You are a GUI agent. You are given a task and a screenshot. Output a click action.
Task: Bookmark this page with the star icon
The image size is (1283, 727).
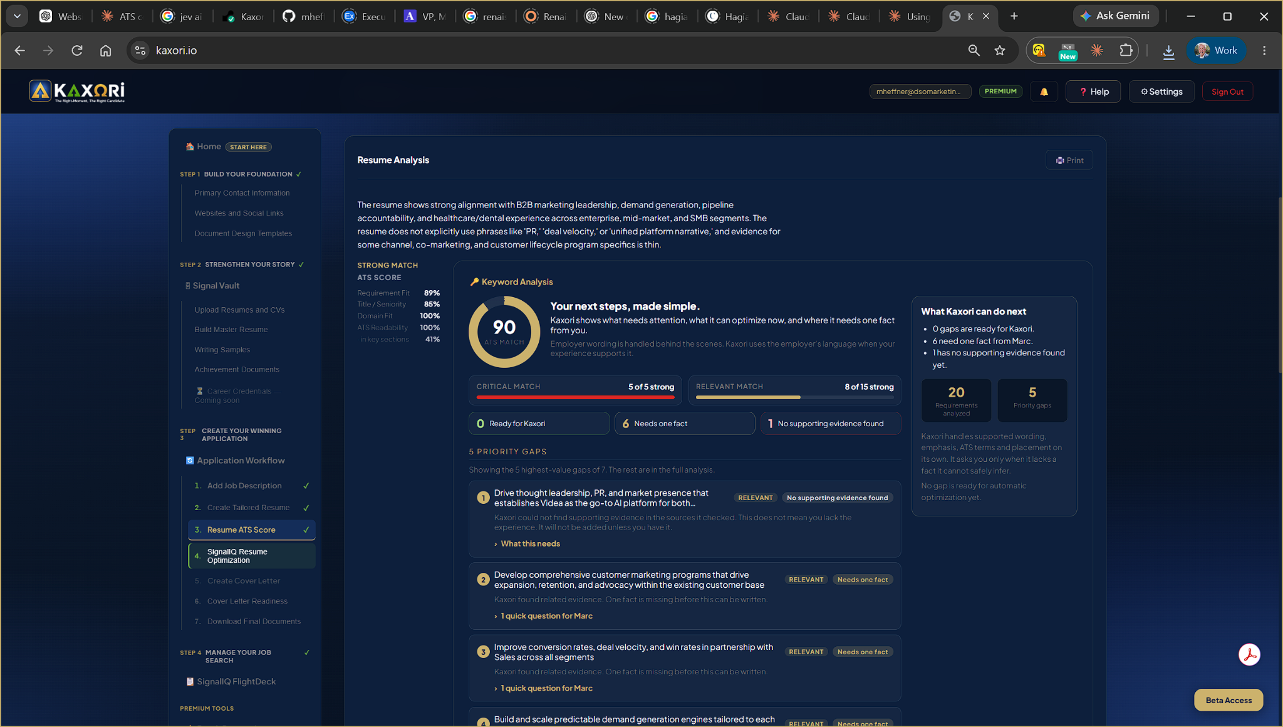(x=1000, y=51)
